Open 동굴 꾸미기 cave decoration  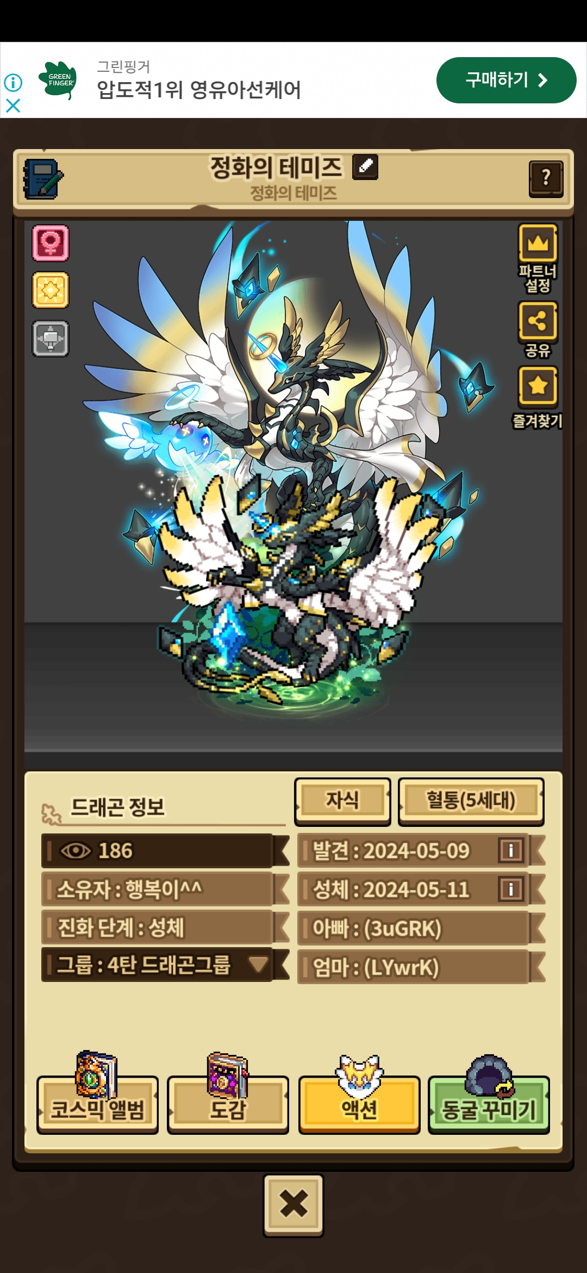(489, 1103)
